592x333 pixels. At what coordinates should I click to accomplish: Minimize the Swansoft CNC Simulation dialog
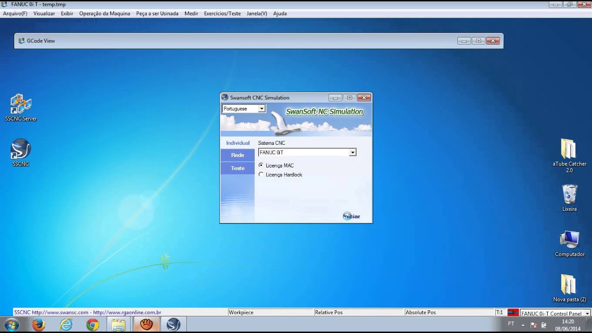335,98
